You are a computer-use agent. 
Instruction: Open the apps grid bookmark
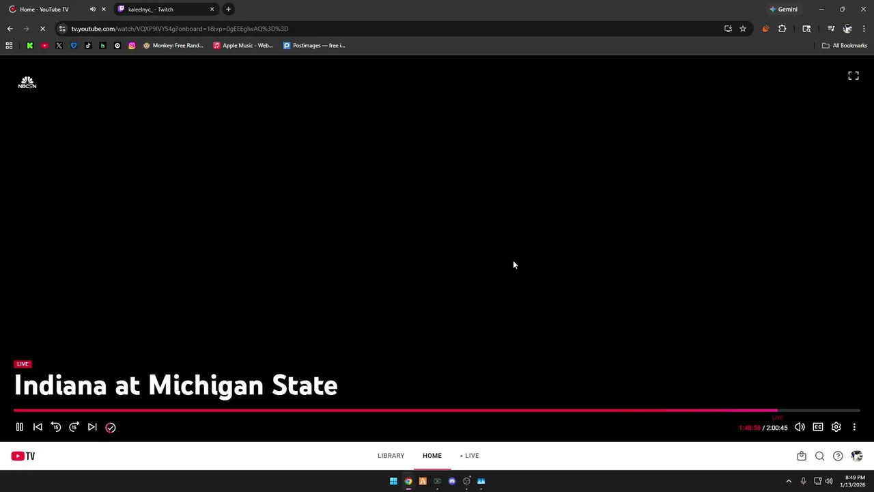[9, 46]
